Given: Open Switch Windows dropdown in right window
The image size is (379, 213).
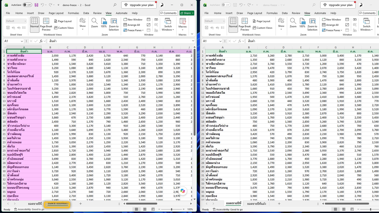Looking at the screenshot, I should pyautogui.click(x=366, y=24).
